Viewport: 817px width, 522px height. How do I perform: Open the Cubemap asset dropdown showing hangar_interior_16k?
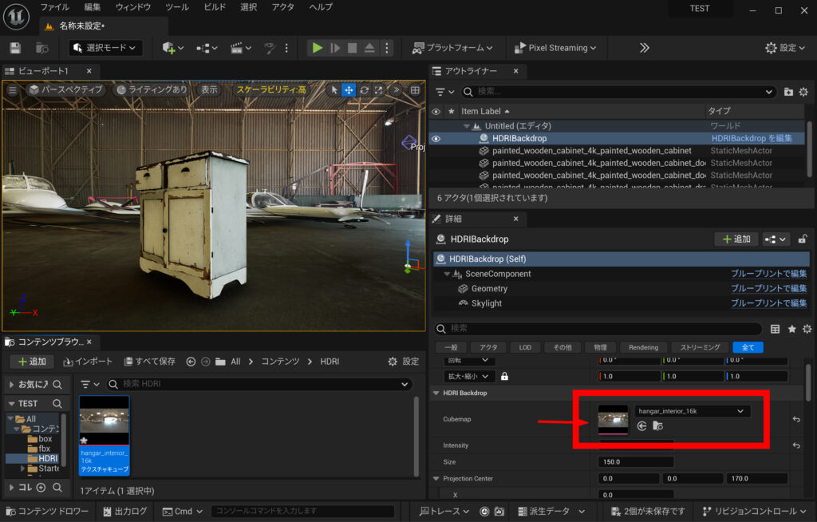tap(692, 410)
